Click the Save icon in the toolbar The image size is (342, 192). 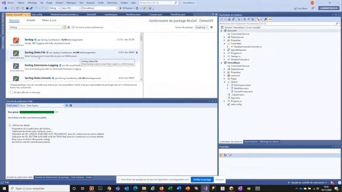(27, 9)
